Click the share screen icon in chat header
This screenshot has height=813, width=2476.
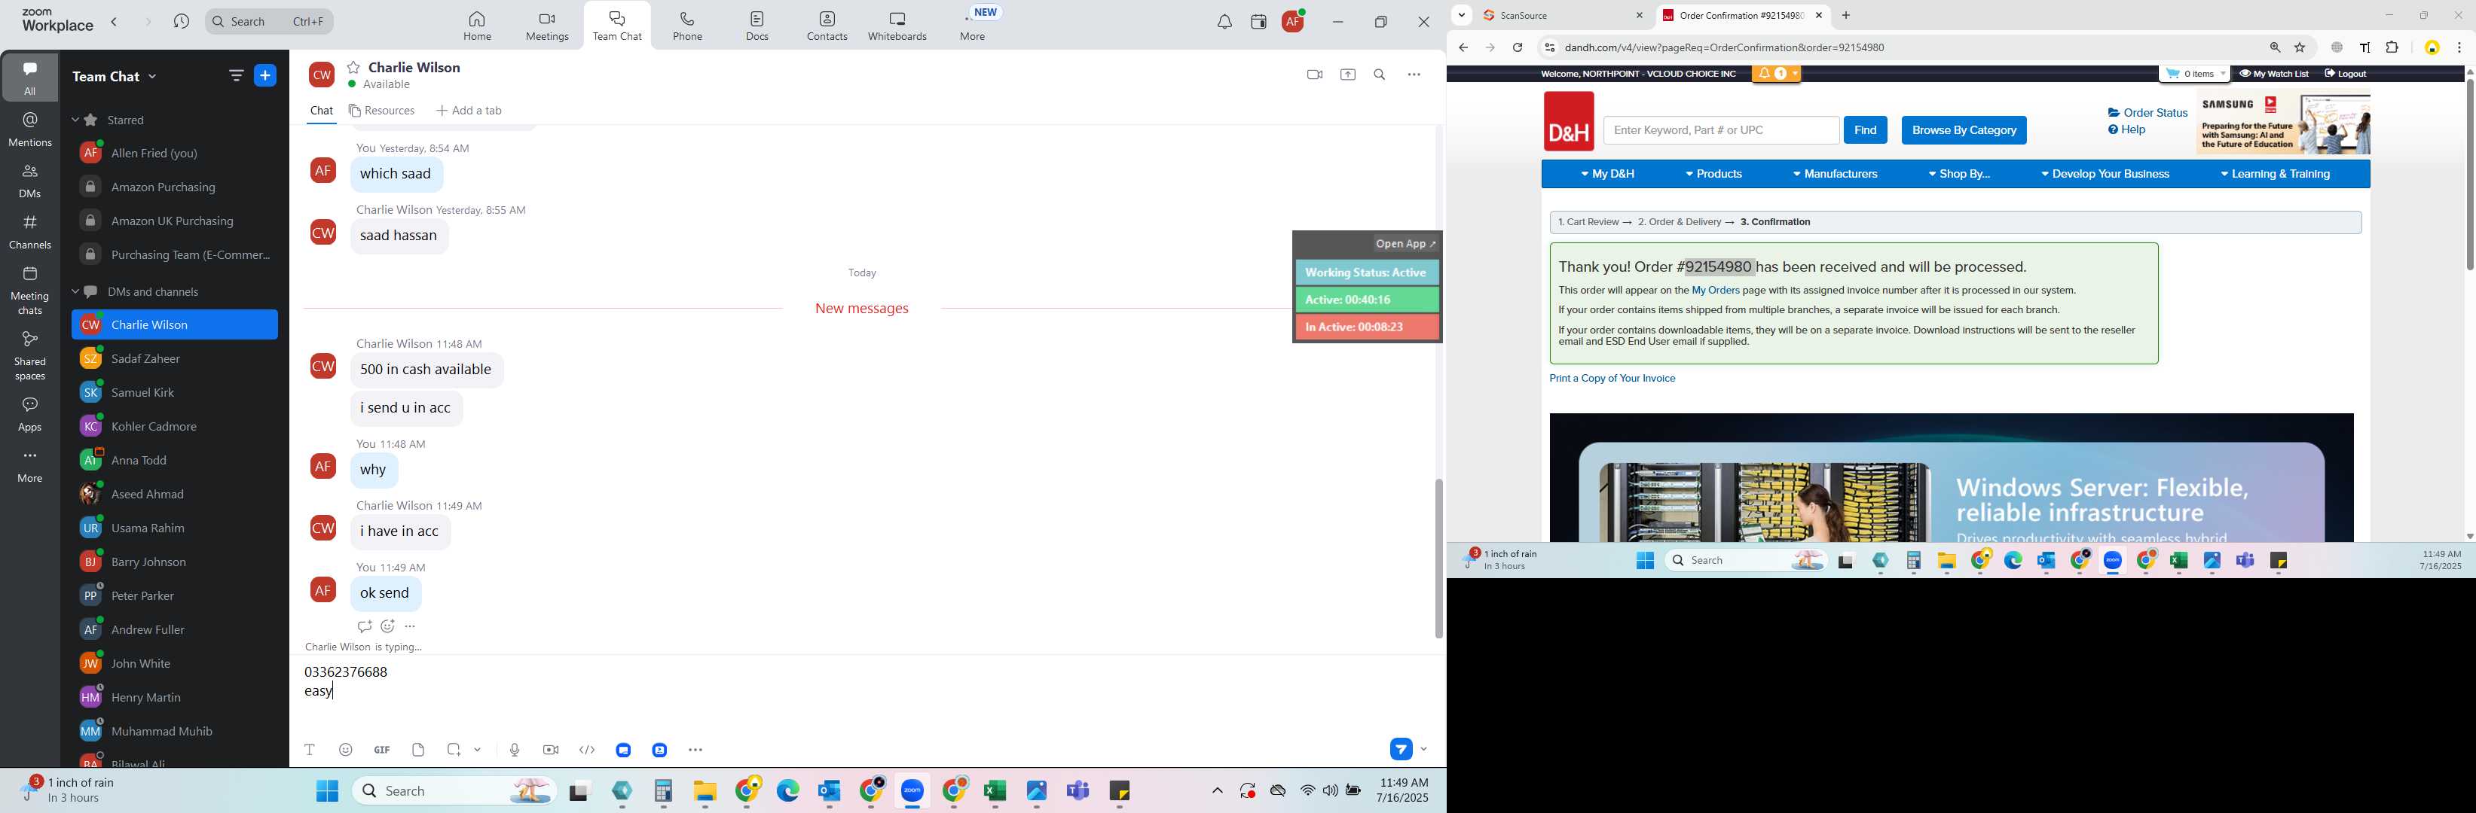click(x=1347, y=75)
